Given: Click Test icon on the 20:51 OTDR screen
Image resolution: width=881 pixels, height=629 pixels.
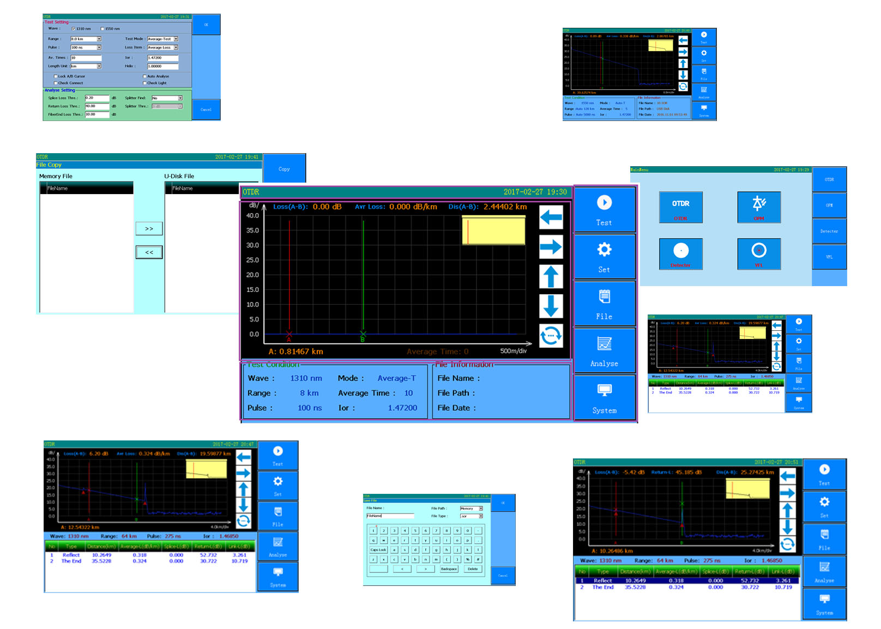Looking at the screenshot, I should coord(824,474).
